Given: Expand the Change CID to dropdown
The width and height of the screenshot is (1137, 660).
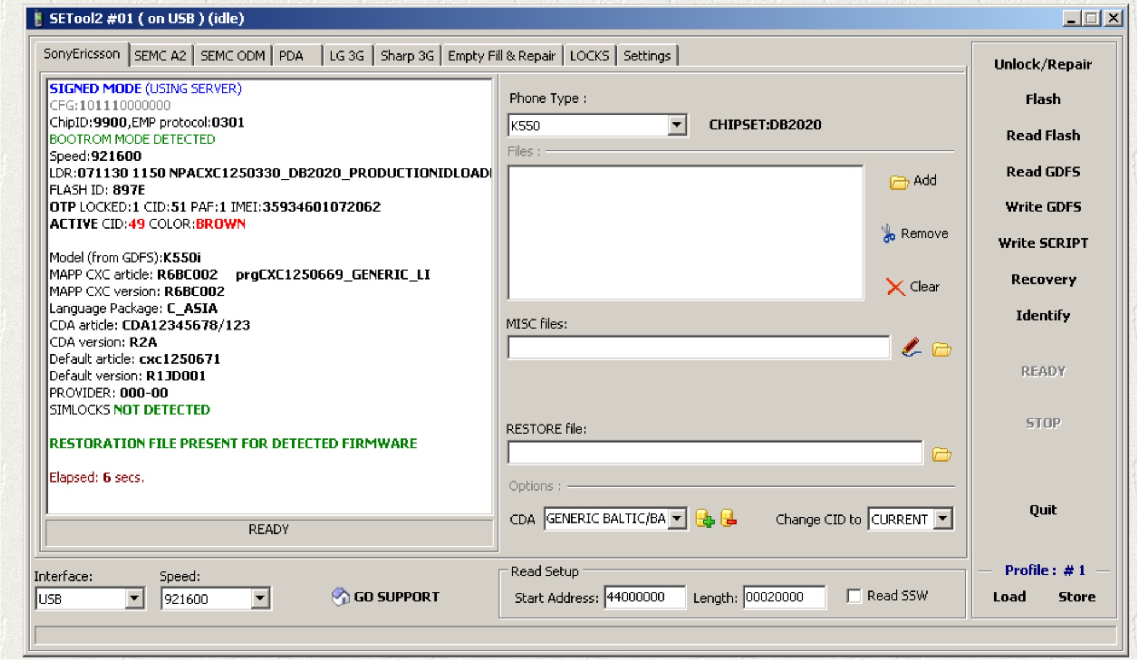Looking at the screenshot, I should click(x=943, y=518).
